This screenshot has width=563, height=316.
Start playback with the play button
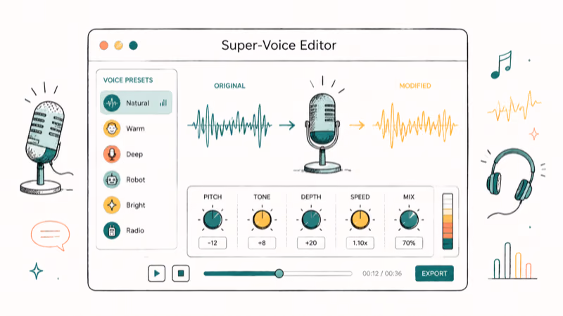(156, 273)
